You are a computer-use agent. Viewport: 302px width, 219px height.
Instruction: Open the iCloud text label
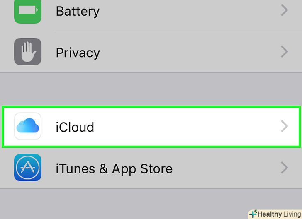point(75,127)
